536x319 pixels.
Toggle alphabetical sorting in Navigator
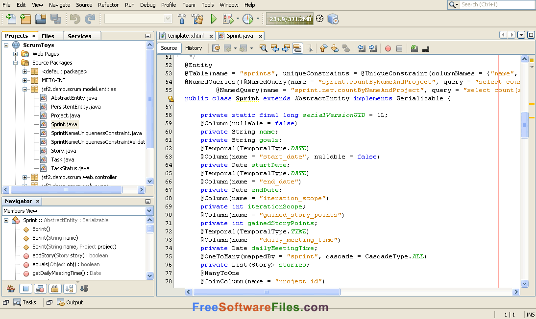pyautogui.click(x=69, y=289)
